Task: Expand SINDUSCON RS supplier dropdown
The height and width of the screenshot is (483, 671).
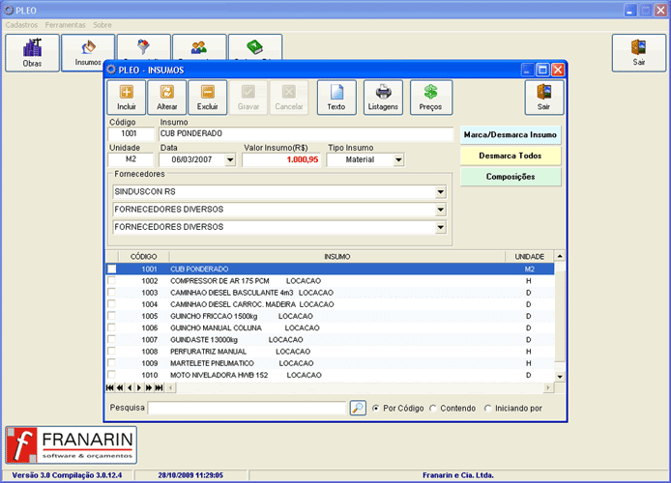Action: click(440, 192)
